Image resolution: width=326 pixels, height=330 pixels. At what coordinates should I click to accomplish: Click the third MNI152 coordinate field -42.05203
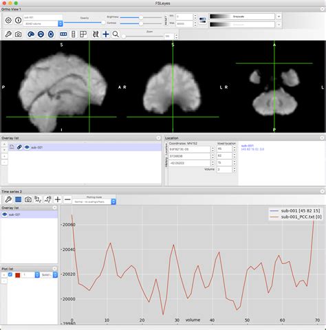tap(189, 163)
